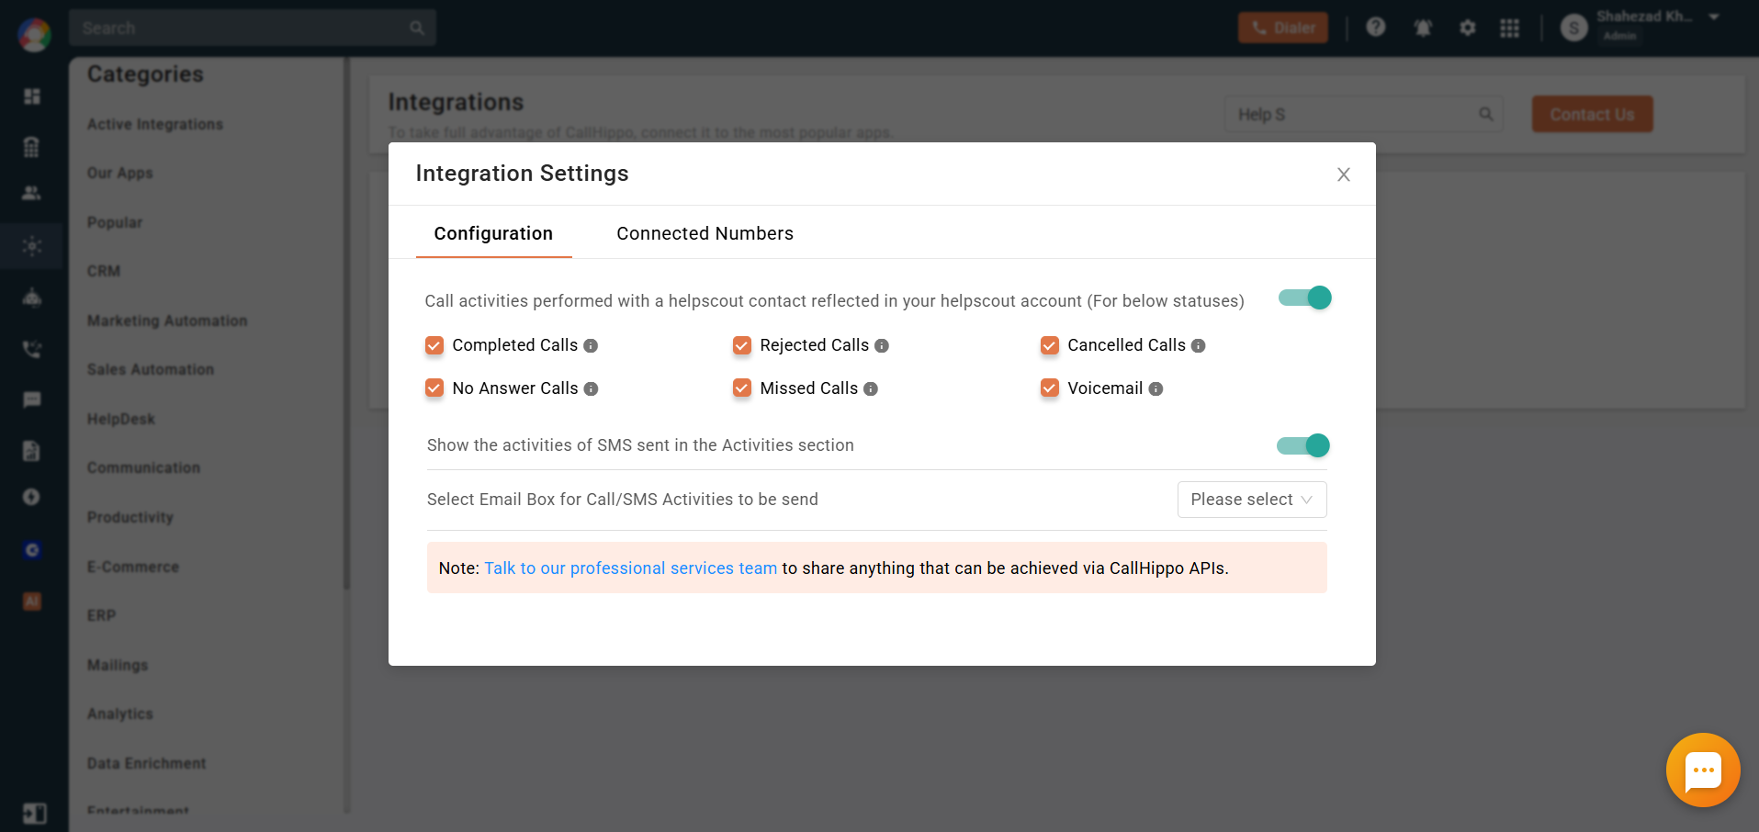Select Marketing Automation category
Image resolution: width=1759 pixels, height=832 pixels.
tap(167, 320)
